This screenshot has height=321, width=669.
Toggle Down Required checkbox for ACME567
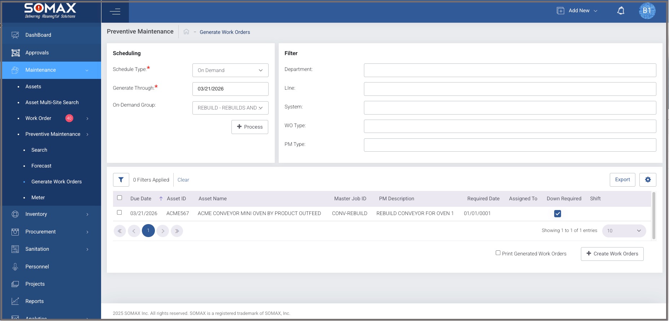(557, 214)
